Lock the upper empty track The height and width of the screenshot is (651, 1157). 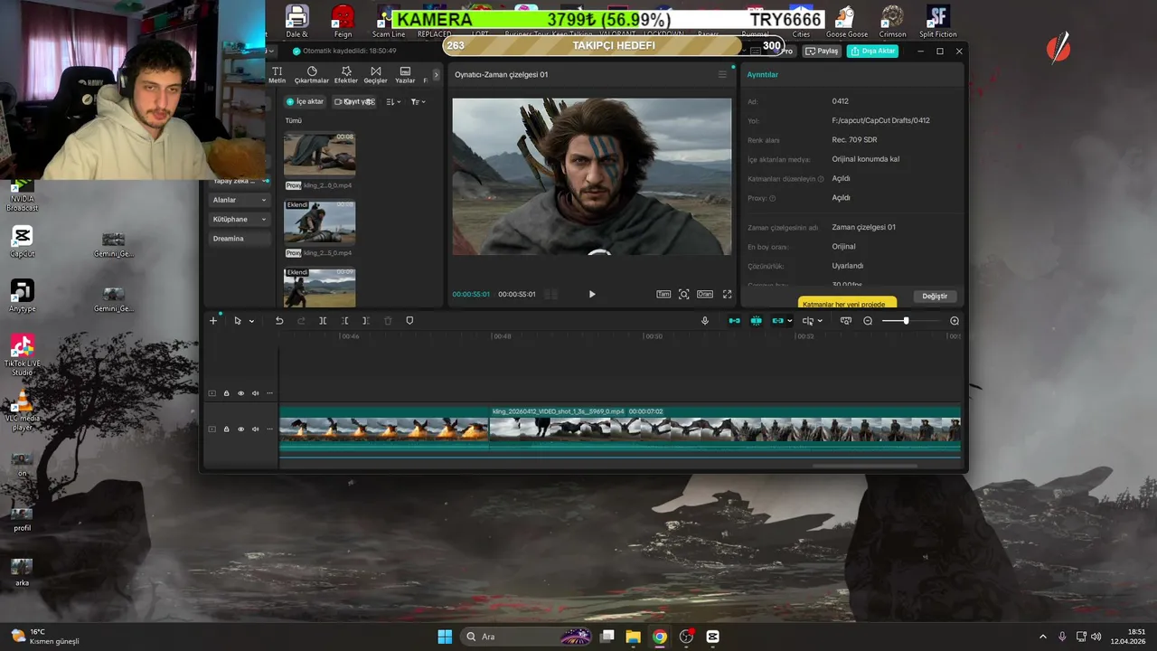[x=226, y=393]
